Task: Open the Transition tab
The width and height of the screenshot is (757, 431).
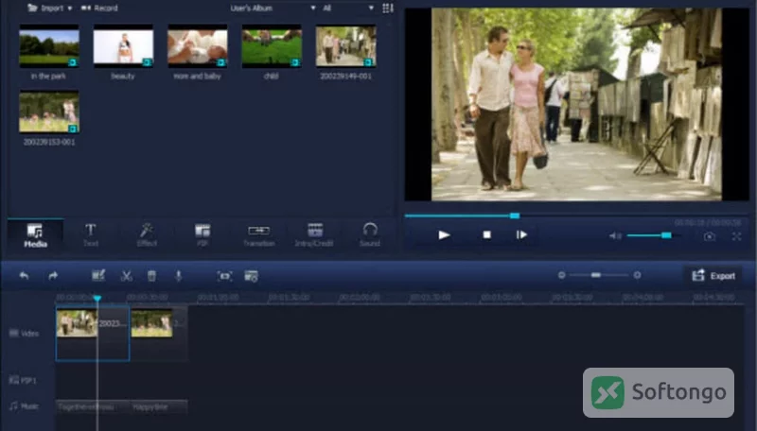Action: pos(258,235)
